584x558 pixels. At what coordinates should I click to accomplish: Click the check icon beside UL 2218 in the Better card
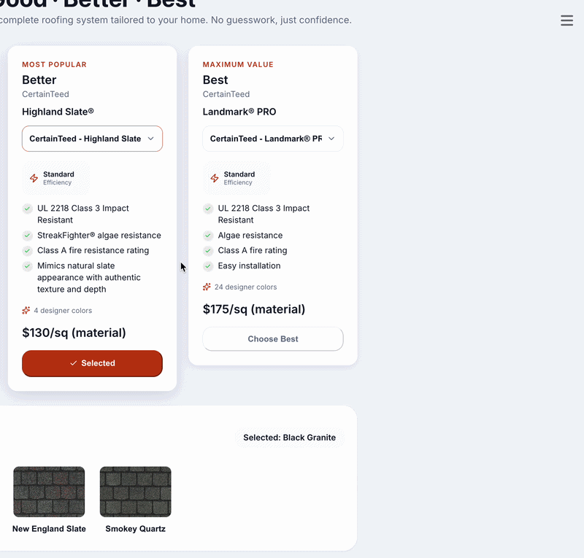coord(27,209)
